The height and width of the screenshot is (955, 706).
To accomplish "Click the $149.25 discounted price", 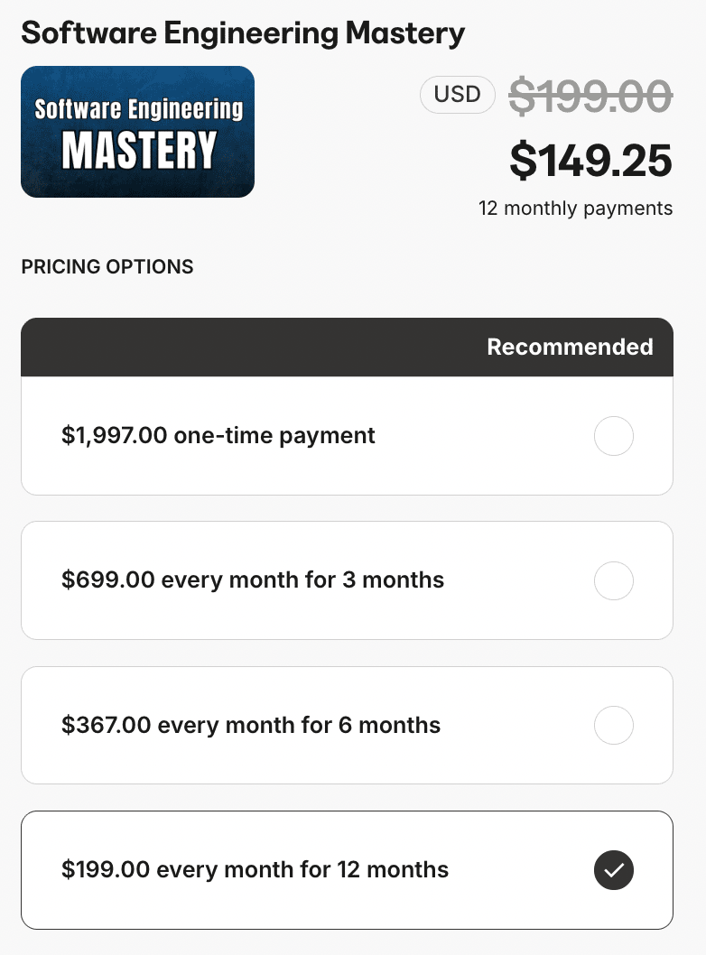I will pos(590,161).
